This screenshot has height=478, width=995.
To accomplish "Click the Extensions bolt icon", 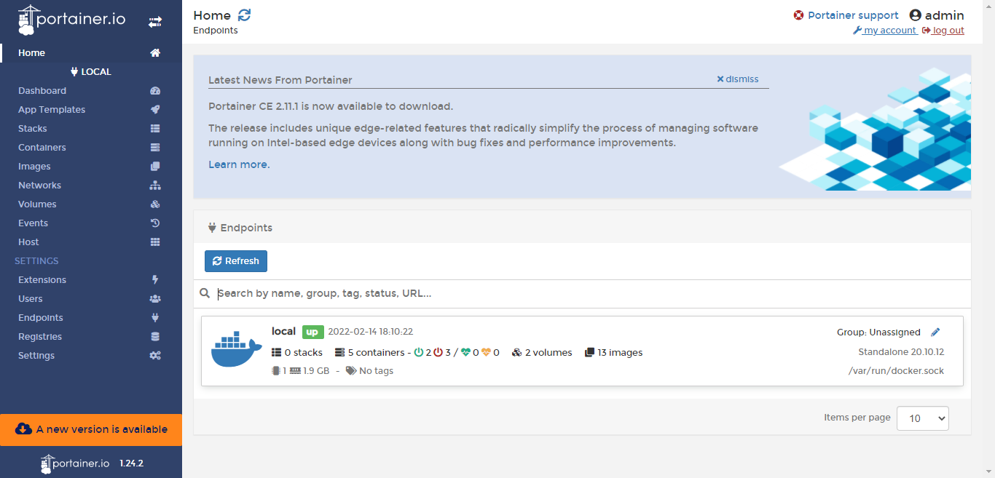I will [x=155, y=280].
